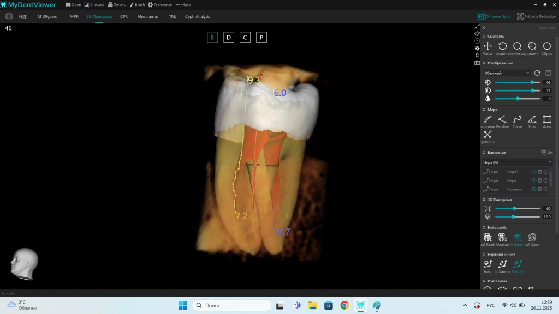Adjust the brightness slider in Изображение

click(531, 82)
